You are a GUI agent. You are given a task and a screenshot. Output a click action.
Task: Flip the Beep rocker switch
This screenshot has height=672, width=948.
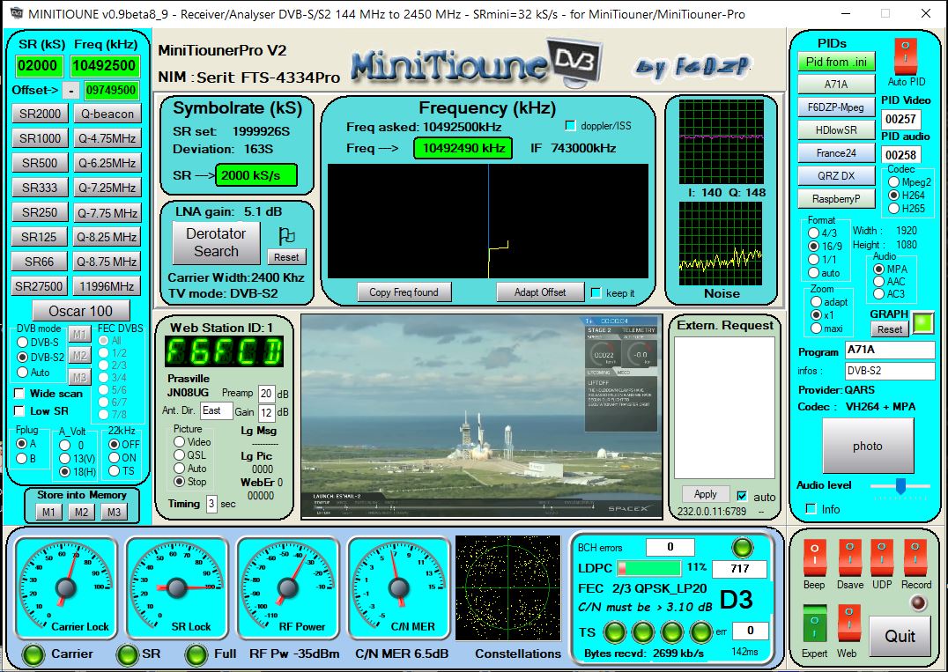pos(814,558)
